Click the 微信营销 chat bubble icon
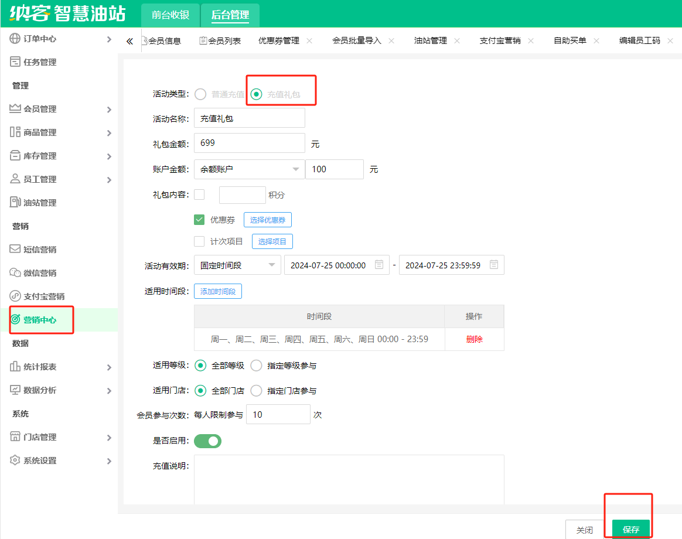The width and height of the screenshot is (682, 539). pos(15,273)
